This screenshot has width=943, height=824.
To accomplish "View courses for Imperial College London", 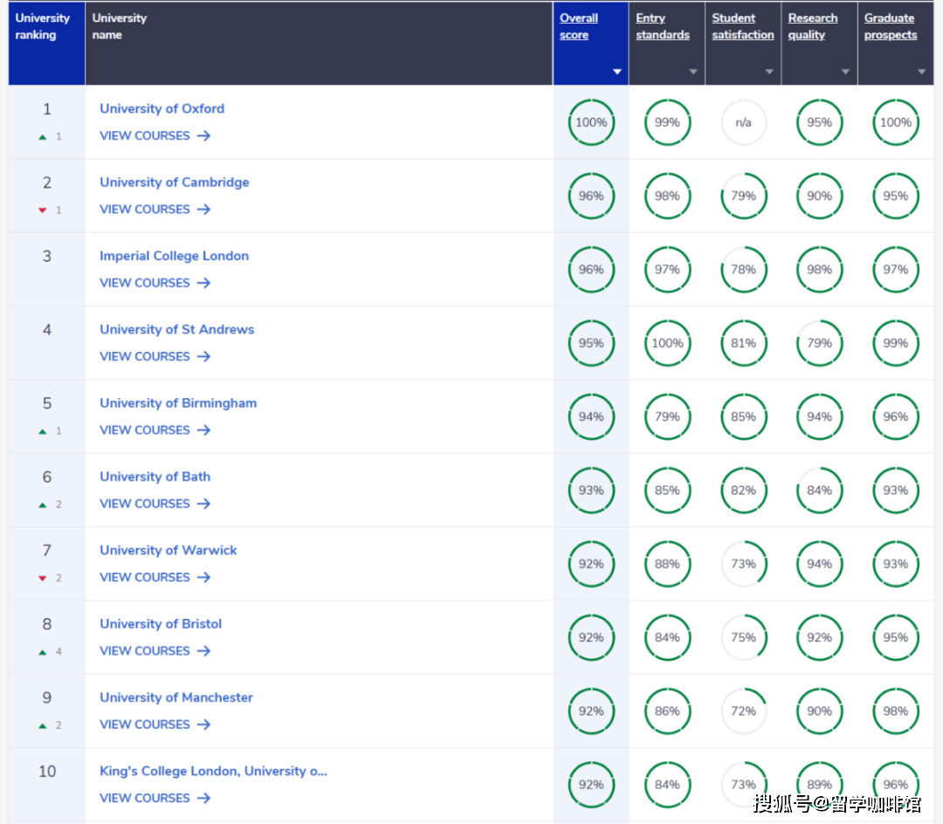I will (155, 283).
